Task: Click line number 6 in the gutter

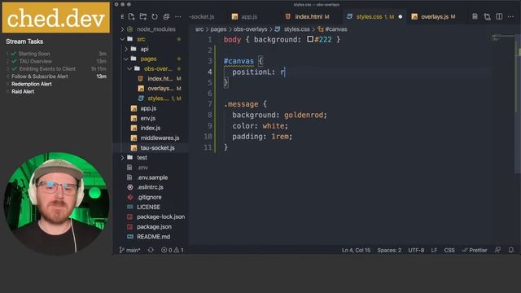Action: point(209,94)
